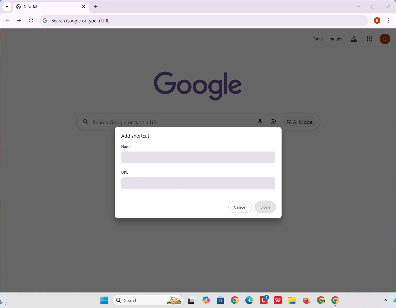Reload the current page
This screenshot has width=396, height=308.
(x=31, y=21)
